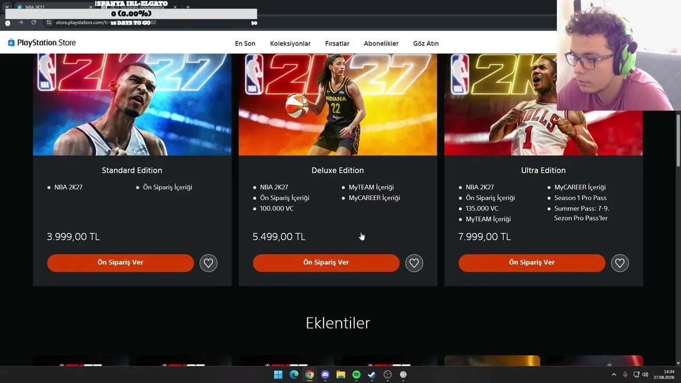Pre-order Ultra Edition with Ön Sipariş Ver
The height and width of the screenshot is (383, 681).
(x=532, y=263)
